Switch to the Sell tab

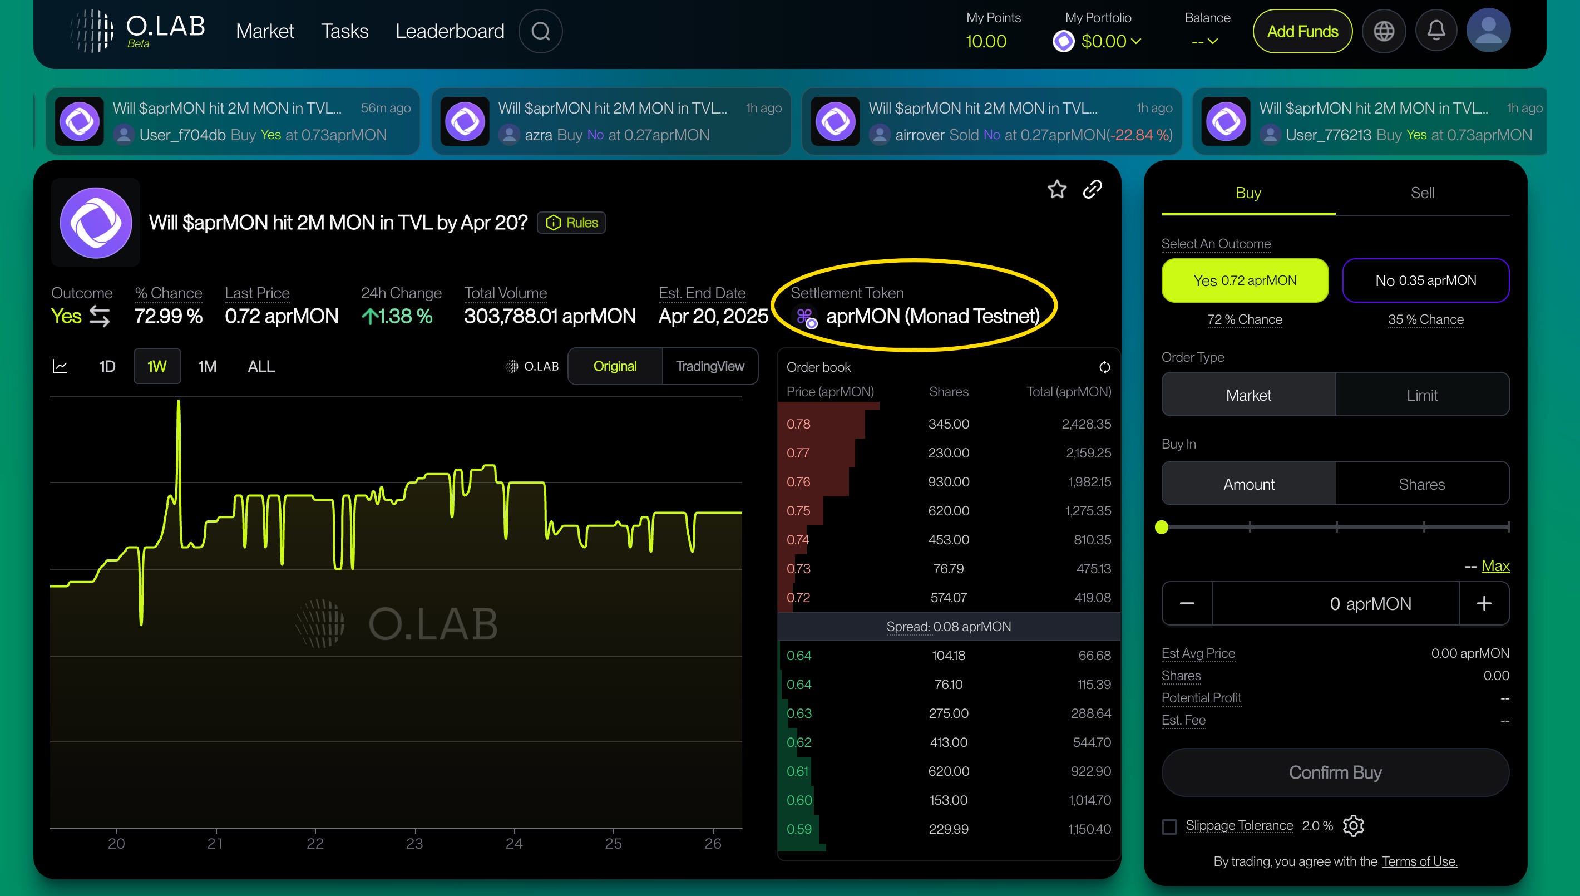pos(1424,192)
